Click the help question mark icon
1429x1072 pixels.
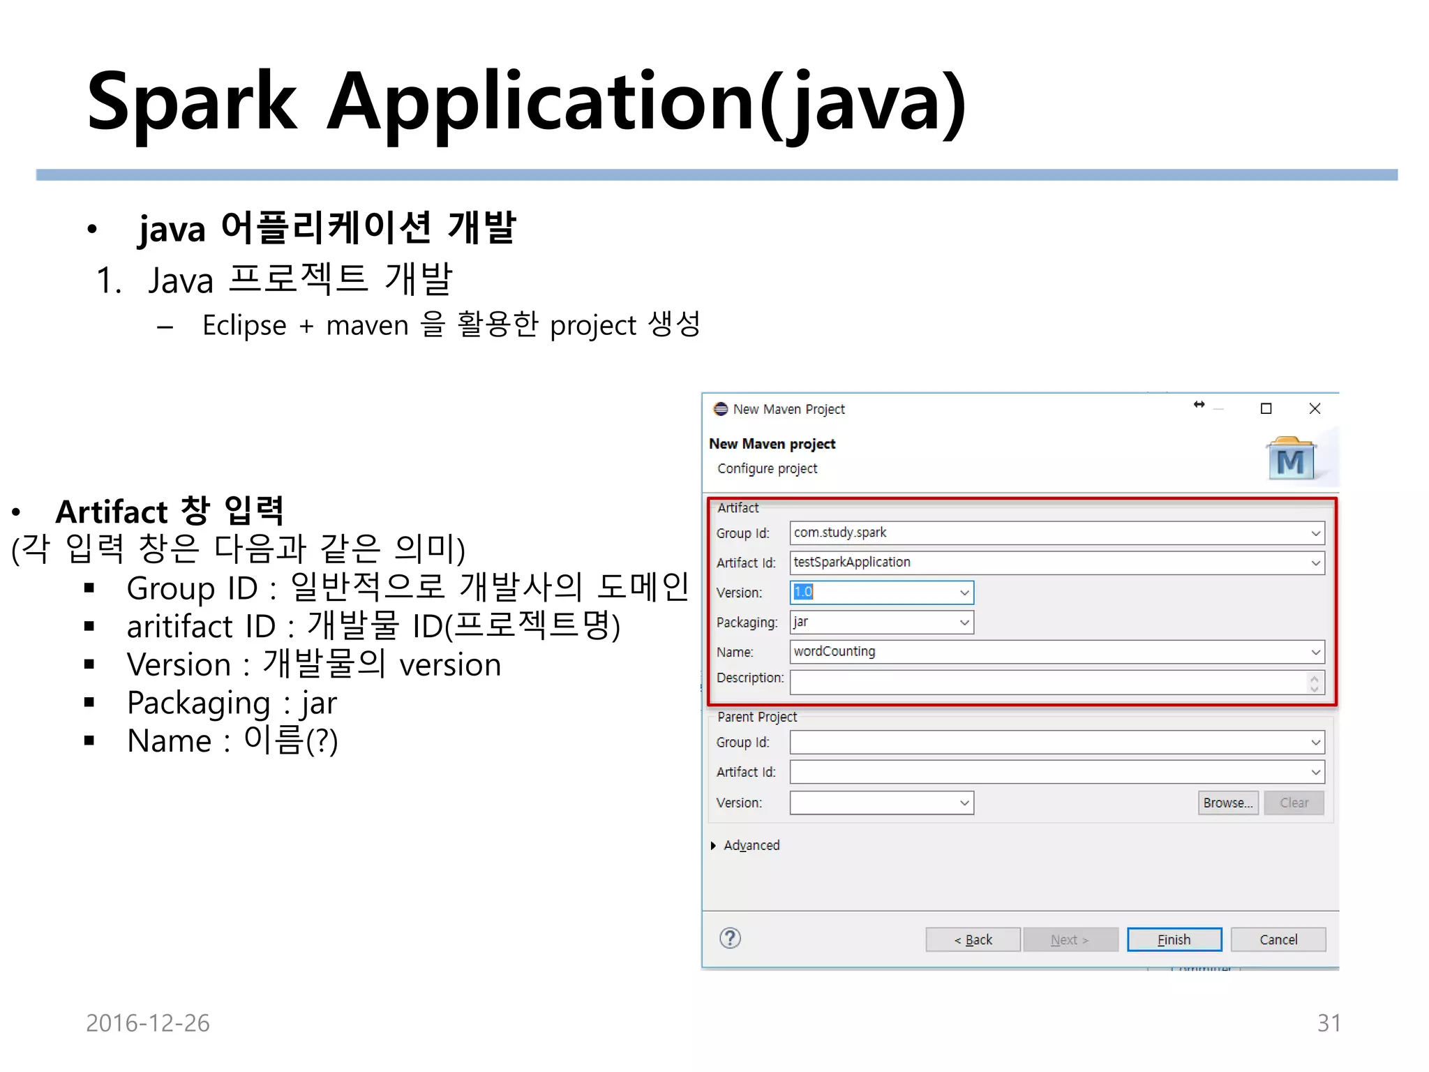[x=730, y=938]
